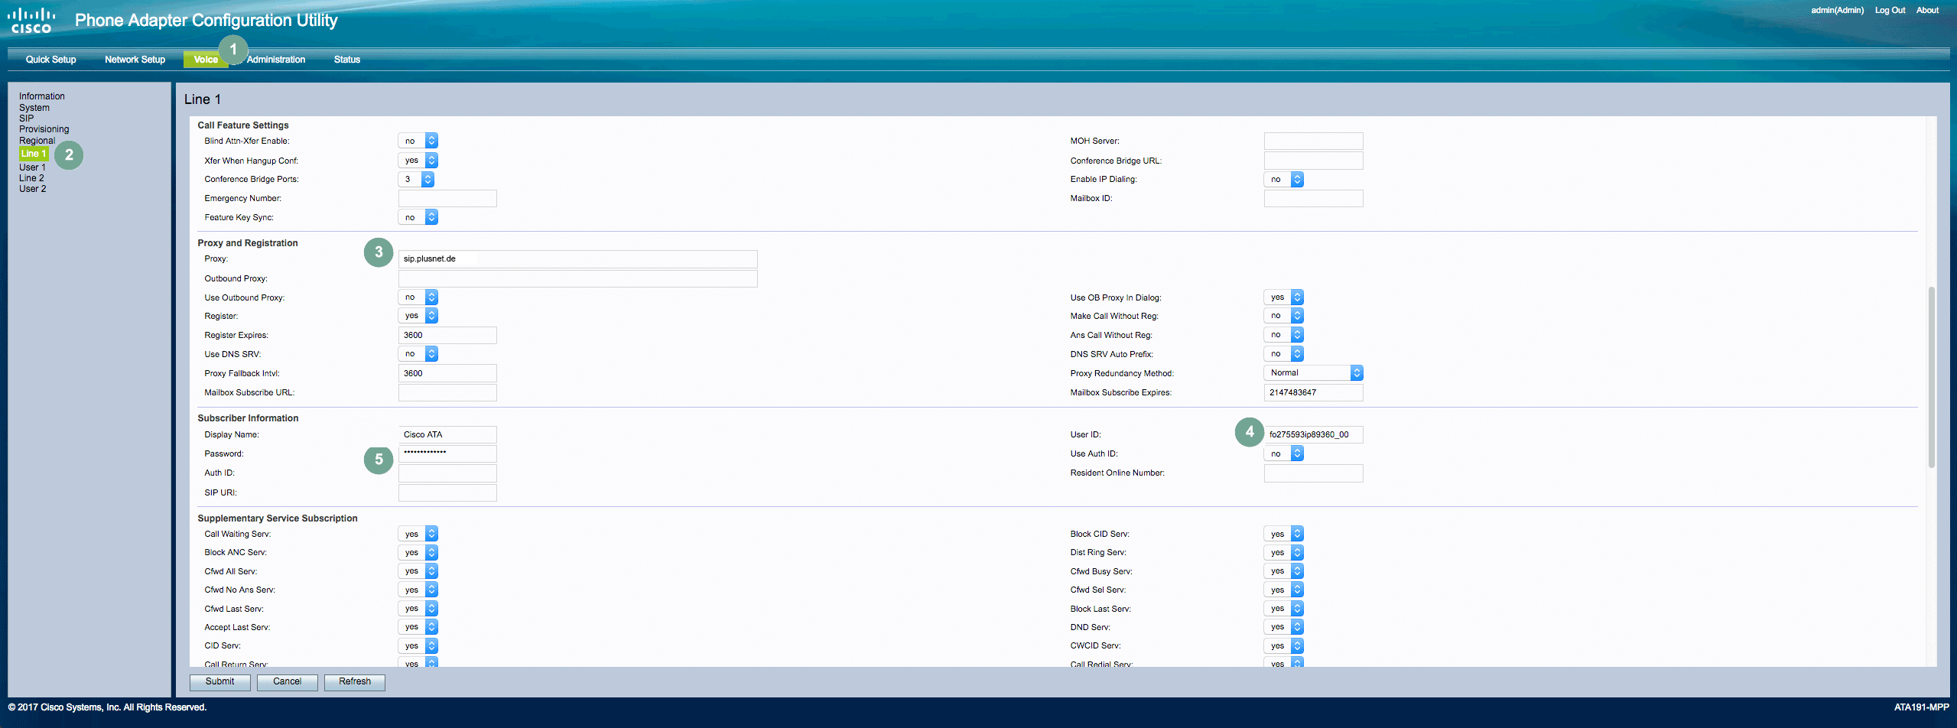Click the Cancel button
The image size is (1957, 728).
pyautogui.click(x=288, y=681)
